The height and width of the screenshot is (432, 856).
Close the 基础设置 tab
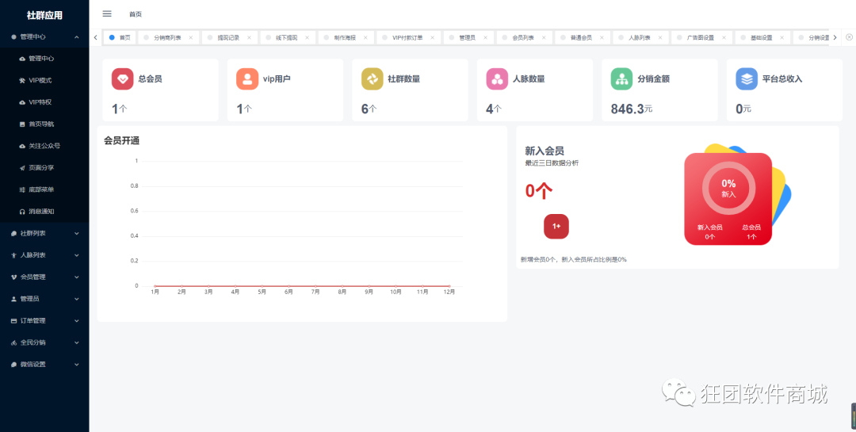coord(782,38)
